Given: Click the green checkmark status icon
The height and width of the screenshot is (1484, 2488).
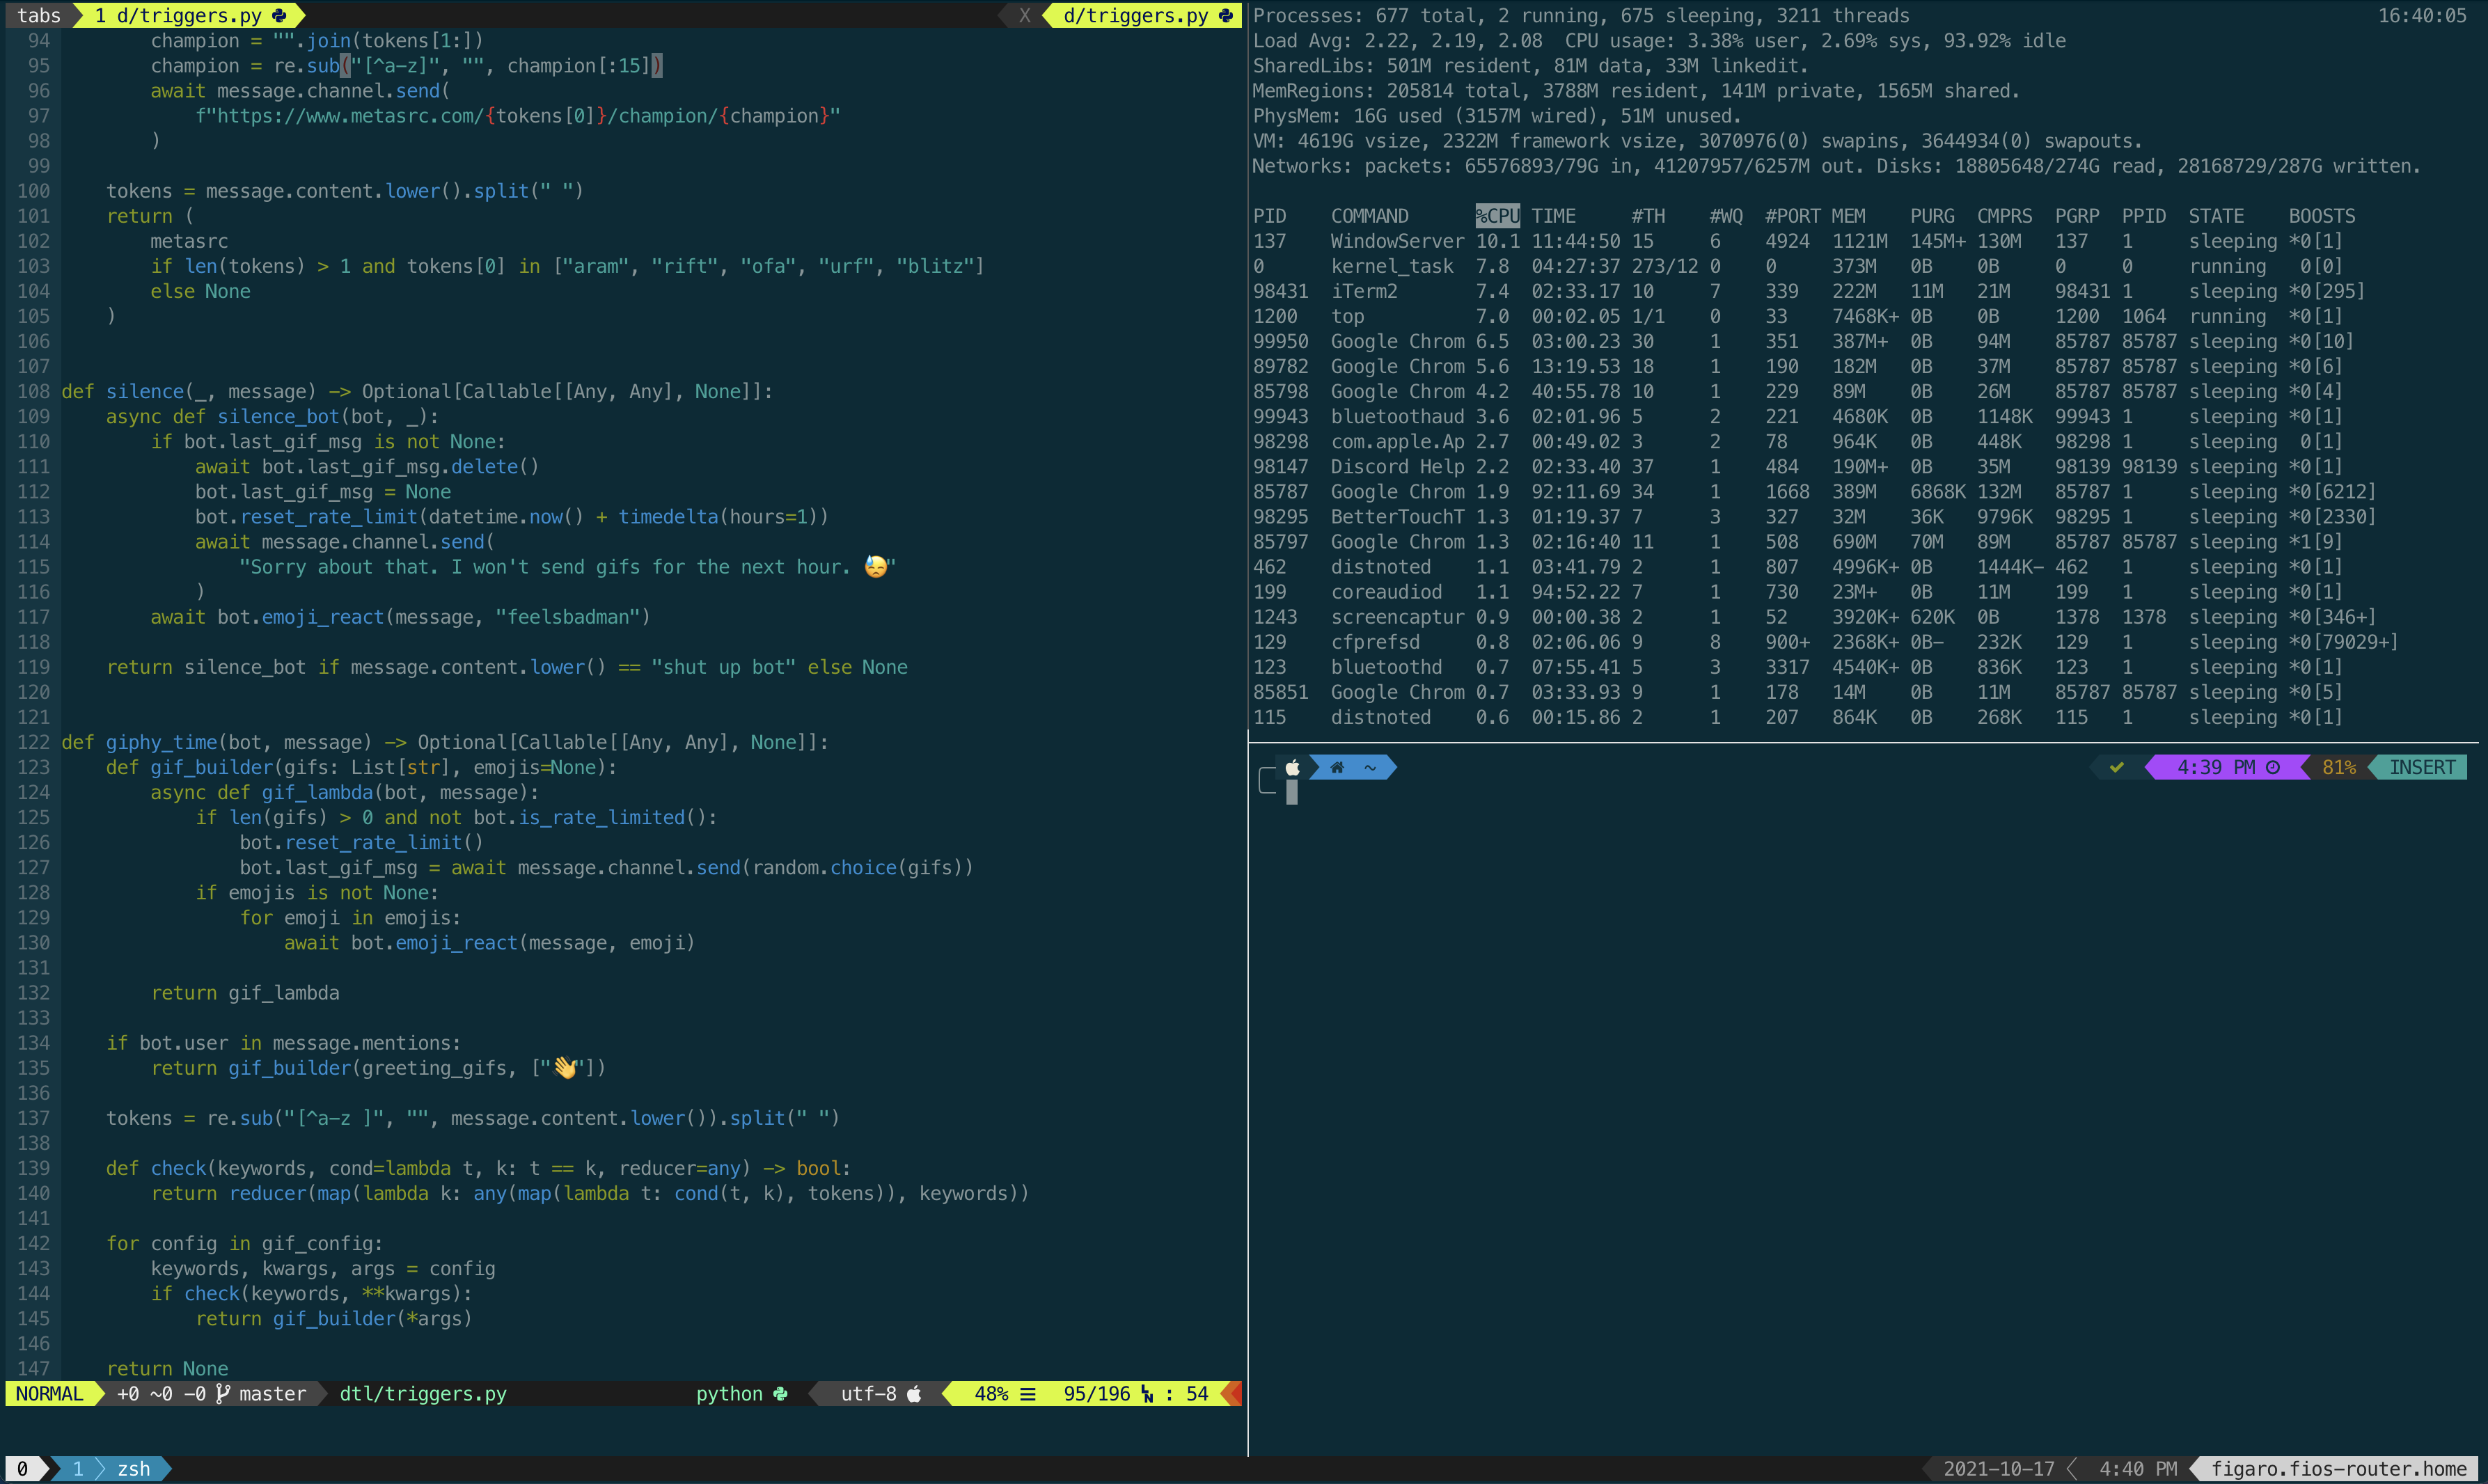Looking at the screenshot, I should 2116,768.
